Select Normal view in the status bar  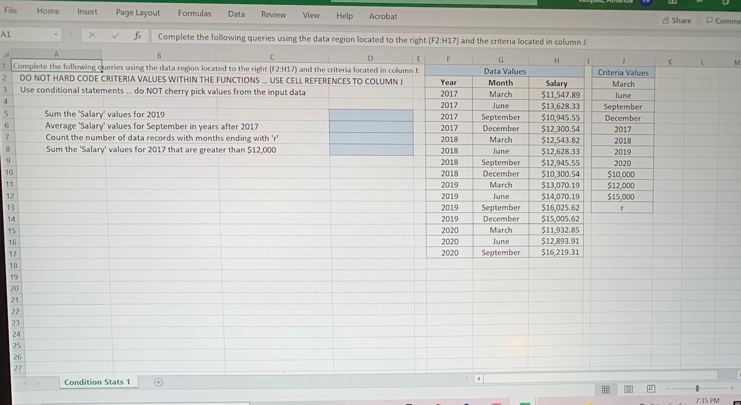pyautogui.click(x=605, y=389)
